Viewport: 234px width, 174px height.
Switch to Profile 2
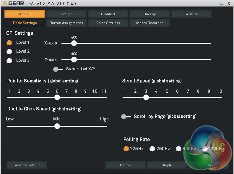point(66,14)
